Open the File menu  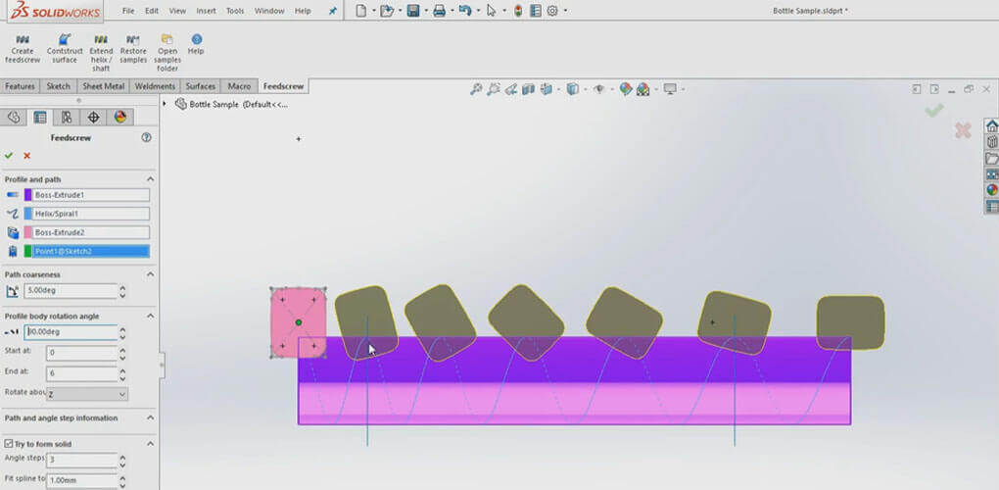point(128,11)
